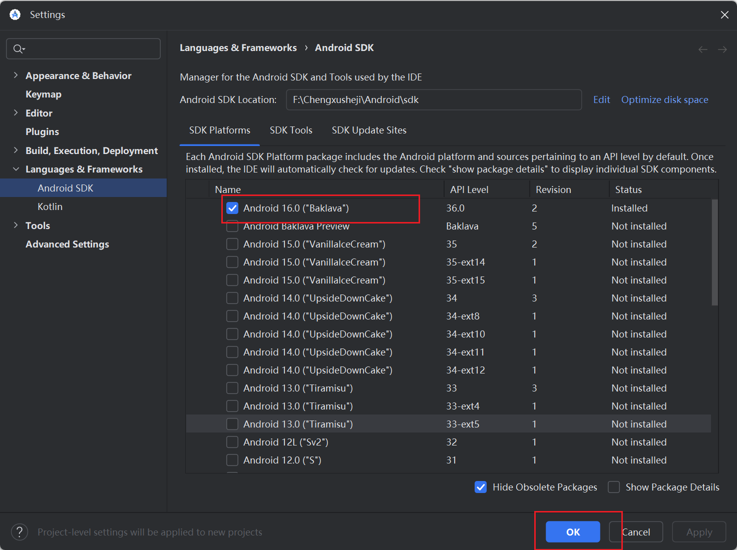Image resolution: width=737 pixels, height=550 pixels.
Task: Check Android 12.0 ("S") checkbox
Action: click(232, 460)
